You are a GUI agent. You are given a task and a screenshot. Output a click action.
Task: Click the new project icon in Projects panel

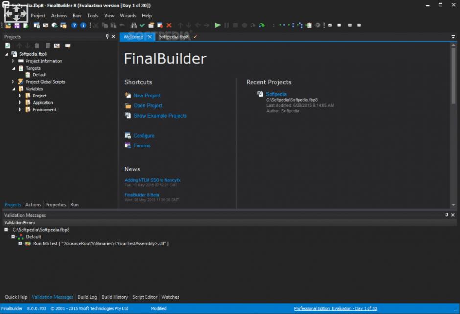pyautogui.click(x=8, y=46)
